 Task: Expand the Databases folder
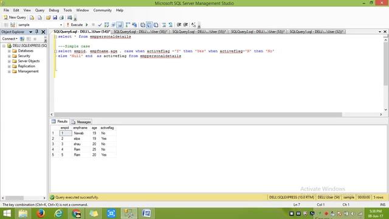tap(9, 51)
